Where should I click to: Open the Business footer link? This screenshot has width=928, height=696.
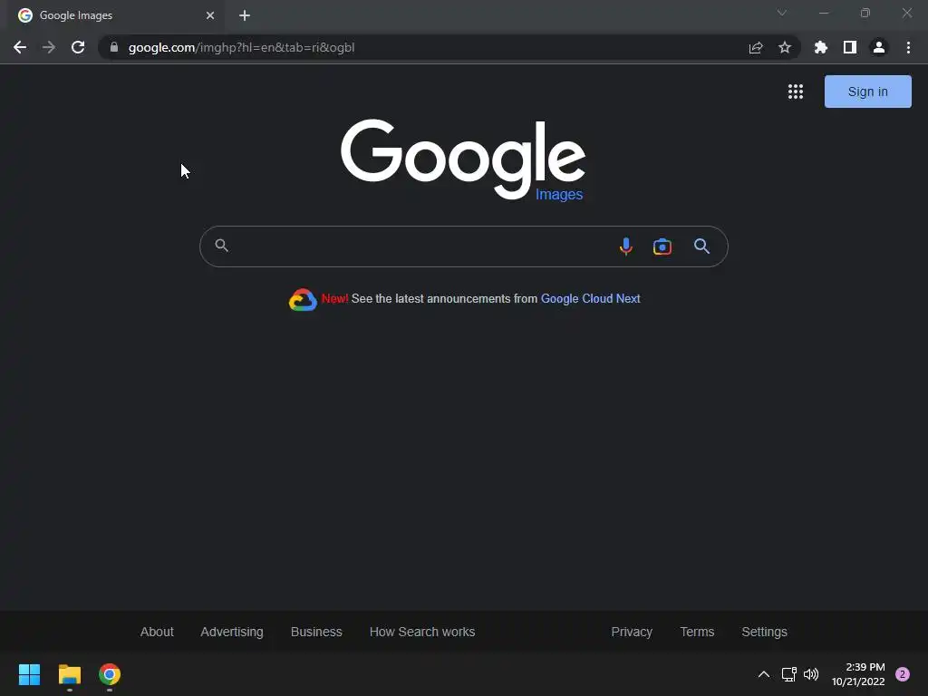[x=316, y=632]
